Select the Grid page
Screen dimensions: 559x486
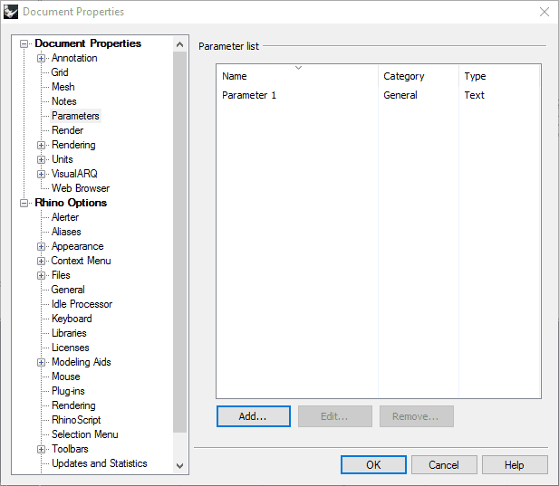point(60,72)
